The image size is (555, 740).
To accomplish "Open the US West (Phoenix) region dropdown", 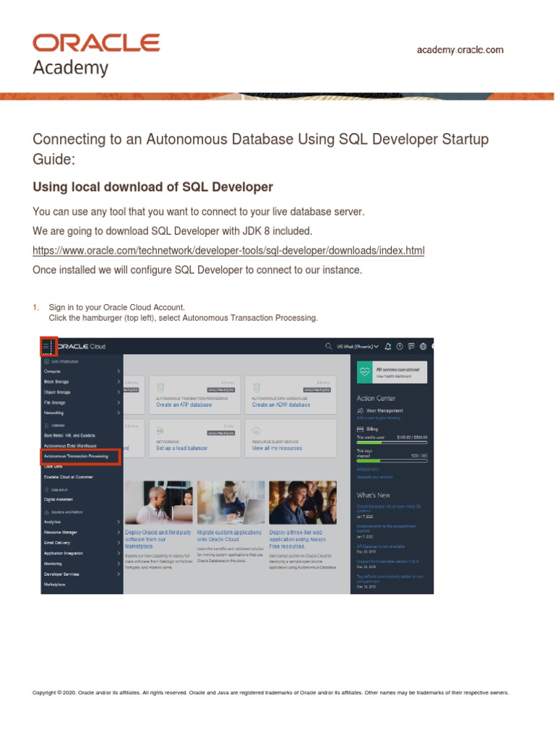I will point(357,346).
